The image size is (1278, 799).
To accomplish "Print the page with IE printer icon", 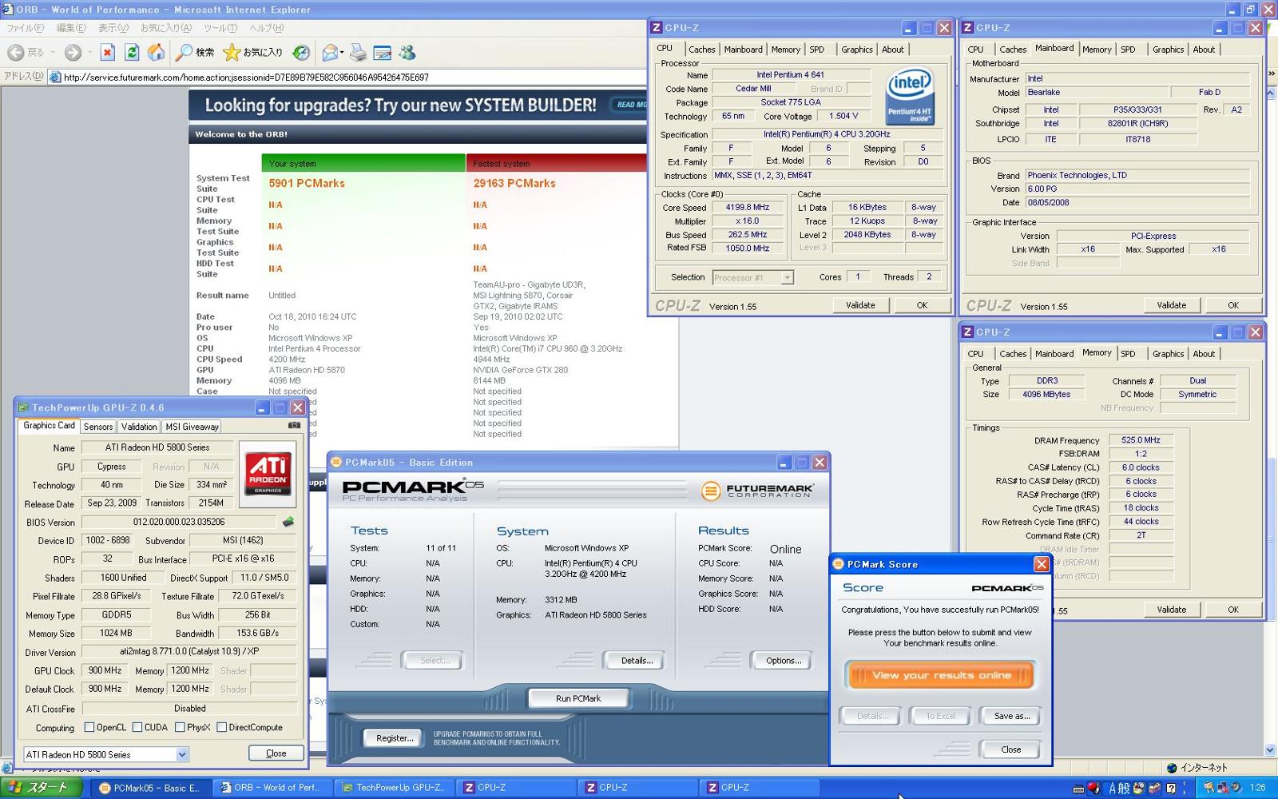I will pyautogui.click(x=358, y=53).
